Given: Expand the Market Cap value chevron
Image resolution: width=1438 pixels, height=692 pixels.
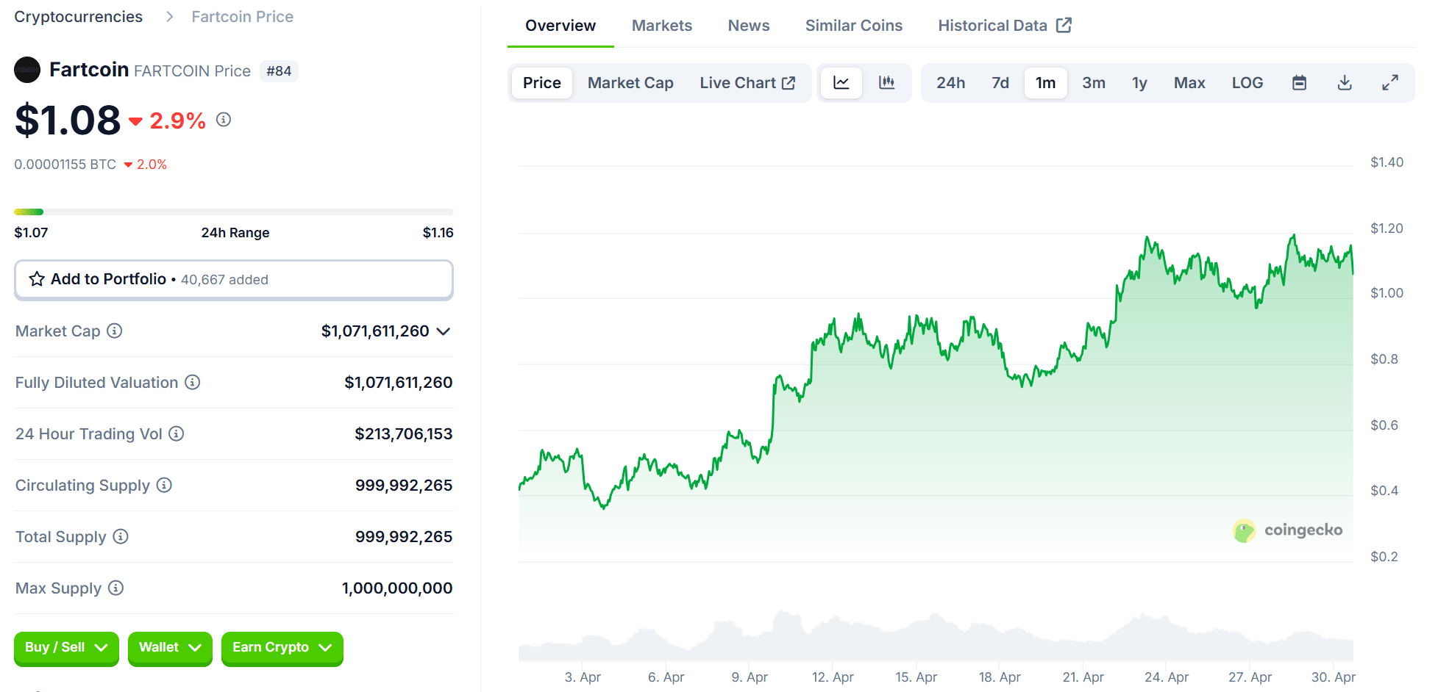Looking at the screenshot, I should 443,331.
